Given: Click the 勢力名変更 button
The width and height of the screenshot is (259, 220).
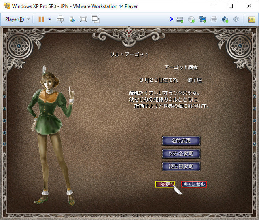Looking at the screenshot, I should (x=181, y=154).
